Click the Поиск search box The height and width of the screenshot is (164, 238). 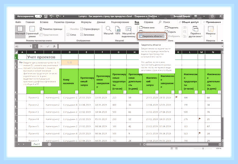(x=165, y=22)
